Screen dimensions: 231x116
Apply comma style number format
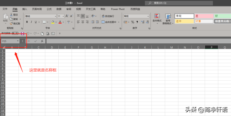pos(137,22)
